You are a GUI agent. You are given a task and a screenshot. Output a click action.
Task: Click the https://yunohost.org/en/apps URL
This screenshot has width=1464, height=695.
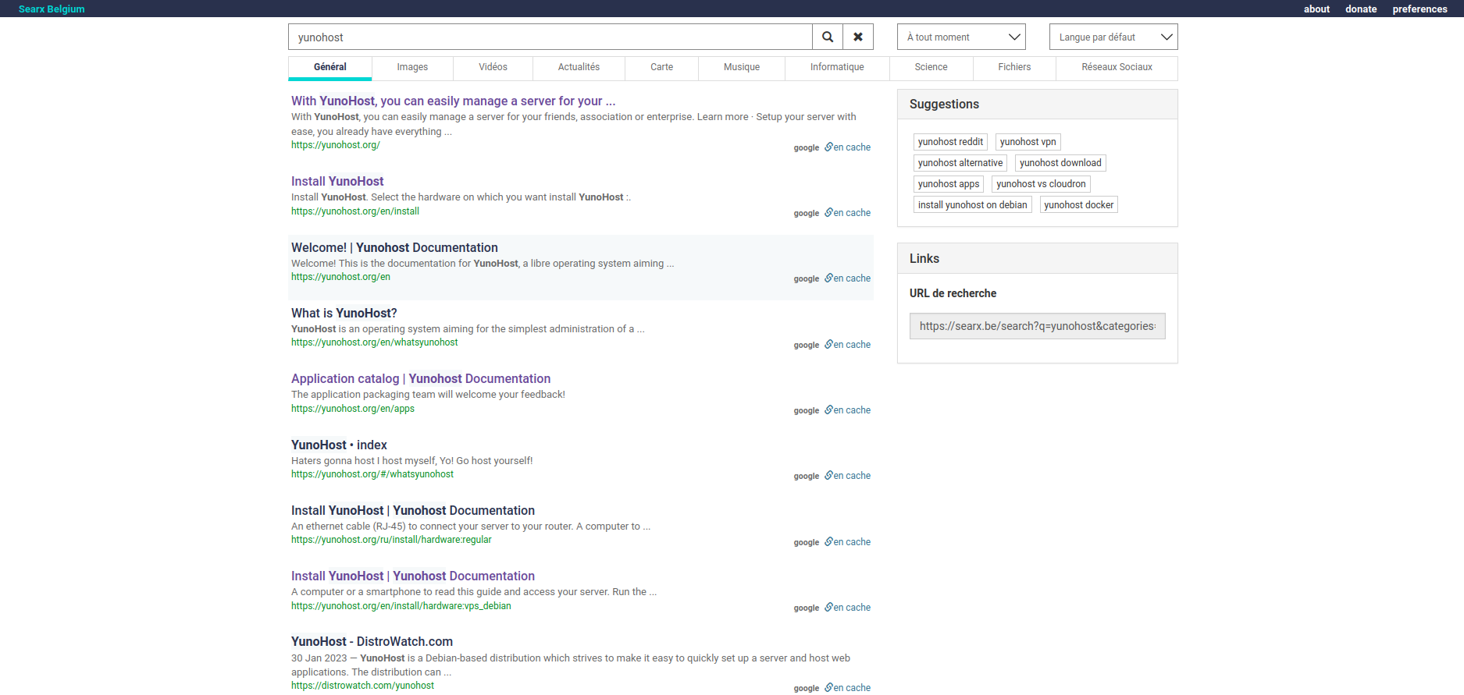[x=353, y=409]
